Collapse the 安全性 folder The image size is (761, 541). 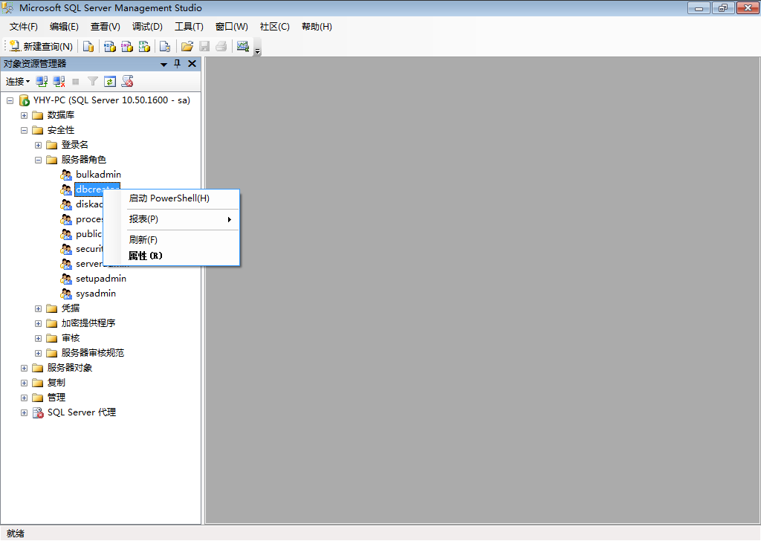[x=24, y=131]
